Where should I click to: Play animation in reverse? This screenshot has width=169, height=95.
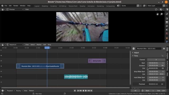(83, 91)
